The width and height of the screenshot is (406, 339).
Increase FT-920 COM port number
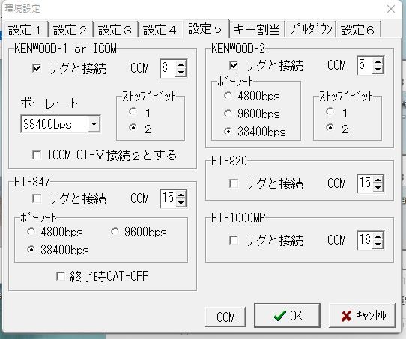378,180
